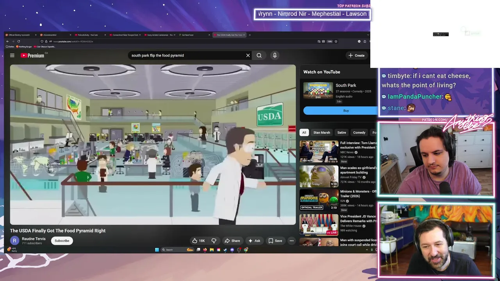Share the video
500x281 pixels.
pos(232,241)
